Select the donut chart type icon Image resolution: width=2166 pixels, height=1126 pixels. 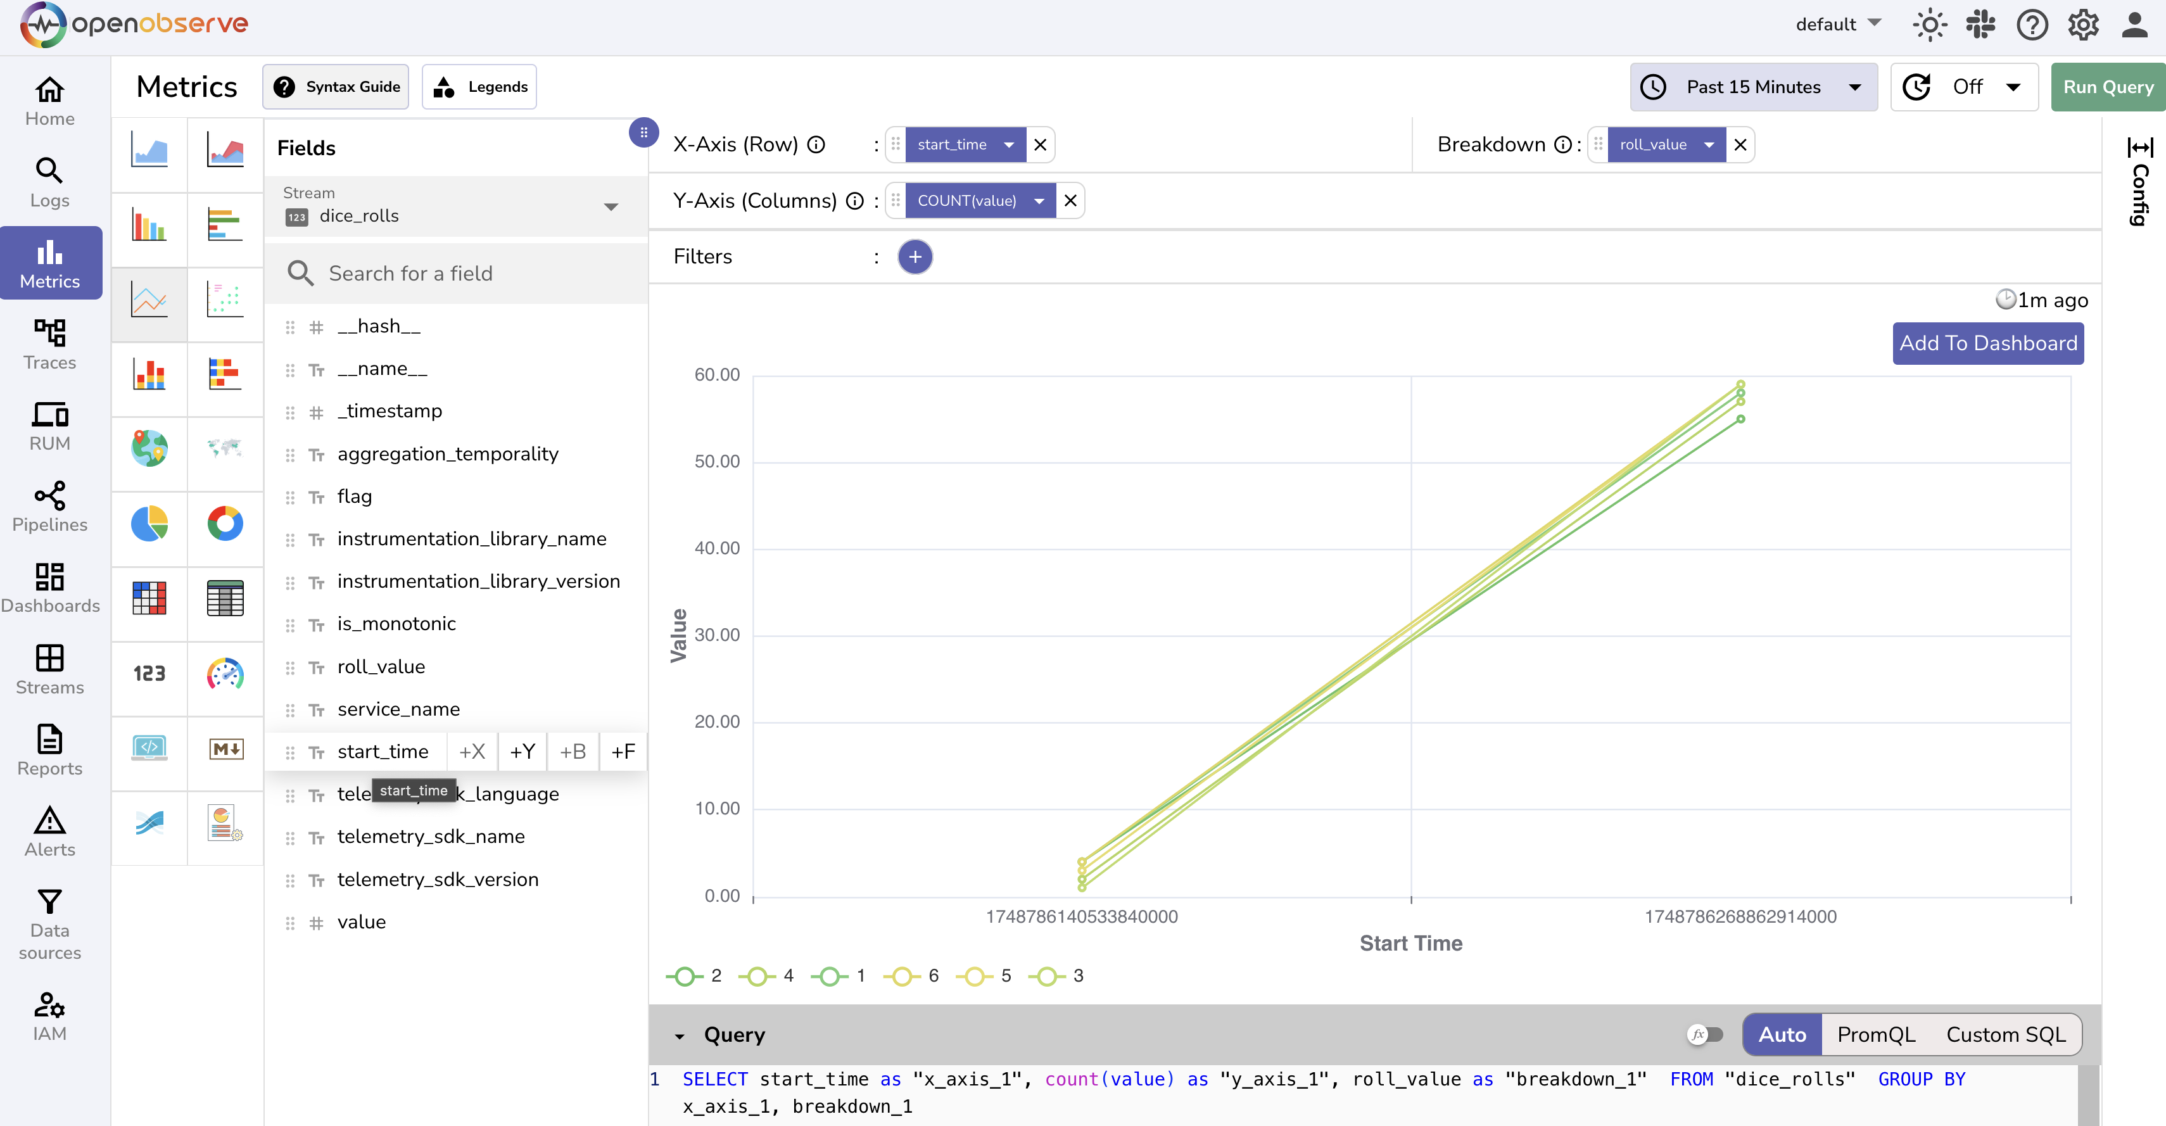[224, 523]
